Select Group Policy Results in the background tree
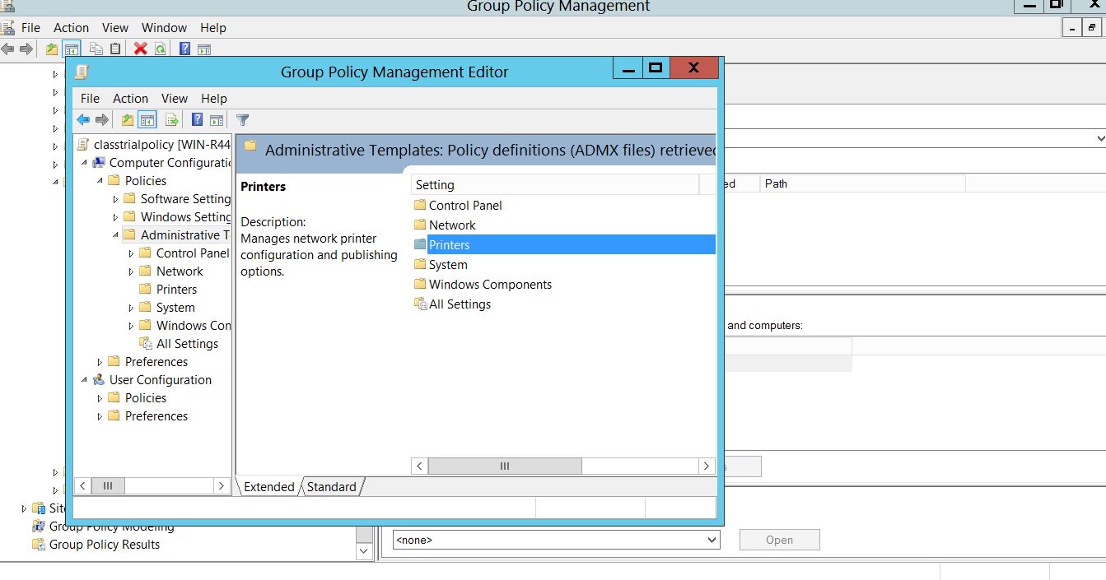 click(x=105, y=545)
